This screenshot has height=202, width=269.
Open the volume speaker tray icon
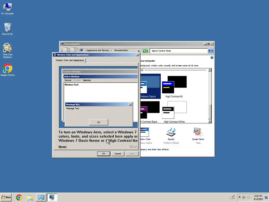tap(249, 198)
